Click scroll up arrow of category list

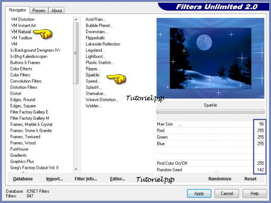76,19
